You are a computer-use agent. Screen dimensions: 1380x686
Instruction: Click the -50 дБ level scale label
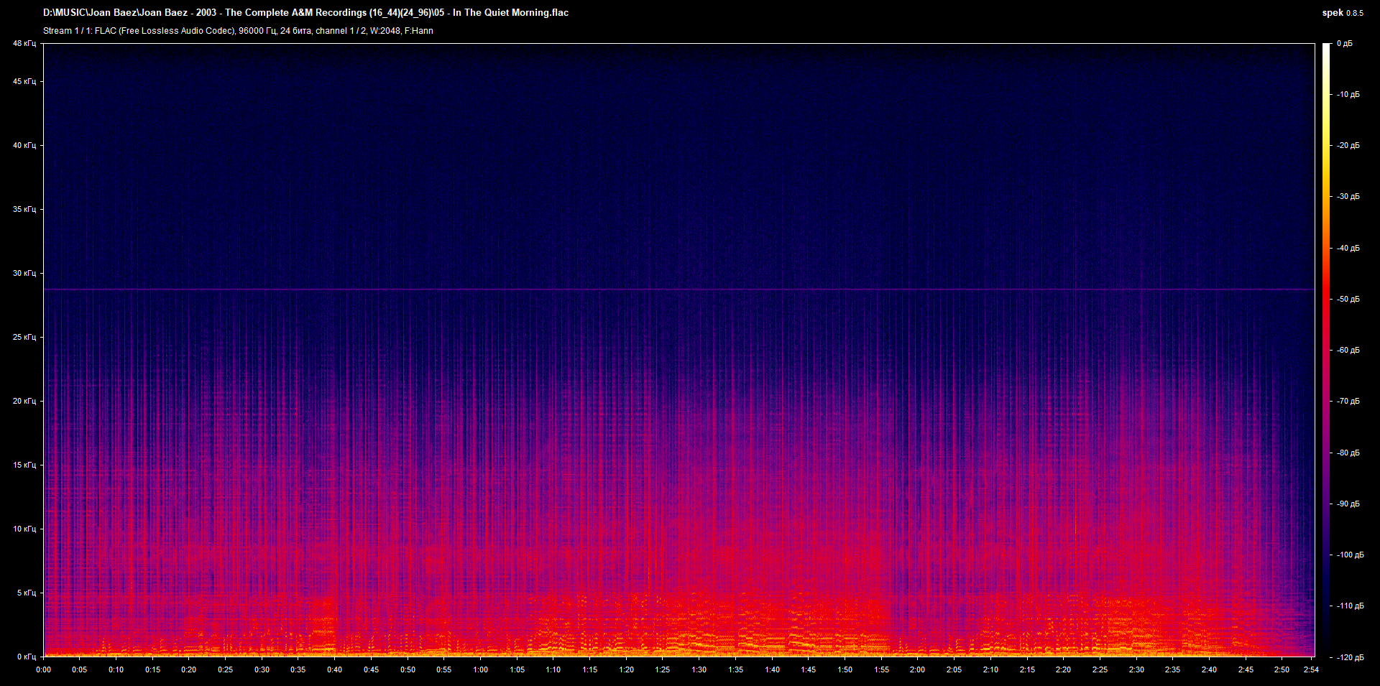(x=1348, y=300)
